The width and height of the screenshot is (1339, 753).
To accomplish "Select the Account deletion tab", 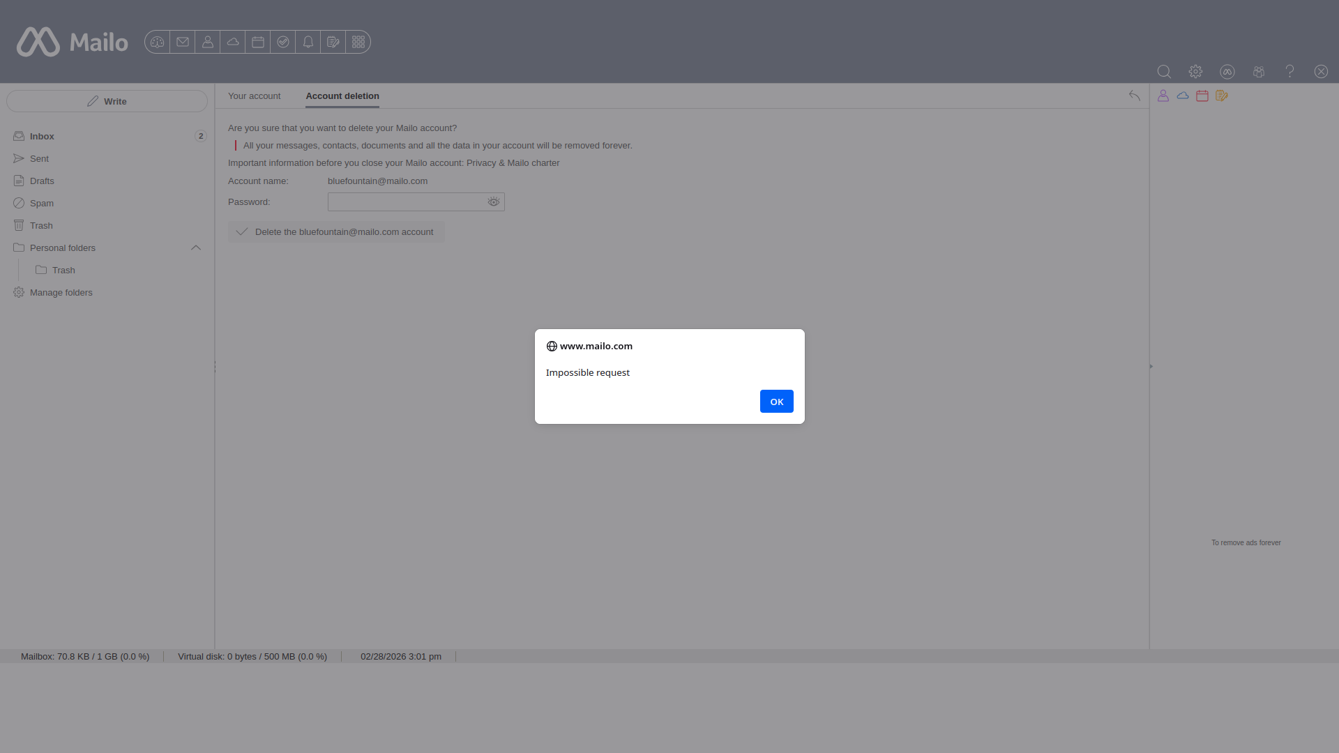I will 342,96.
